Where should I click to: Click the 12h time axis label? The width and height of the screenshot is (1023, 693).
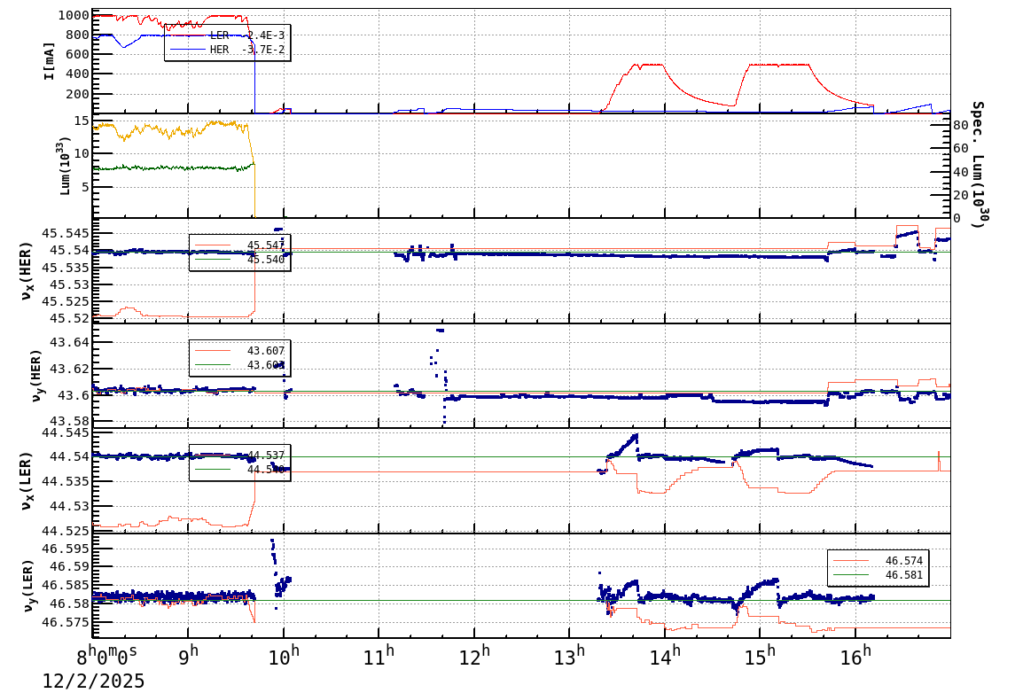[474, 655]
